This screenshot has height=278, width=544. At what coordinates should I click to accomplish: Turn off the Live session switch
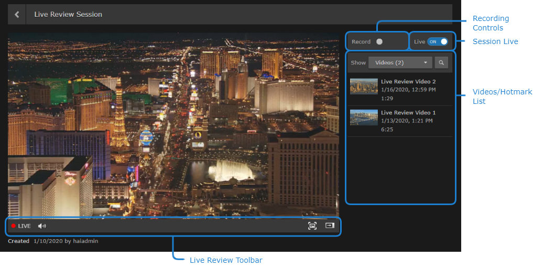pos(438,41)
